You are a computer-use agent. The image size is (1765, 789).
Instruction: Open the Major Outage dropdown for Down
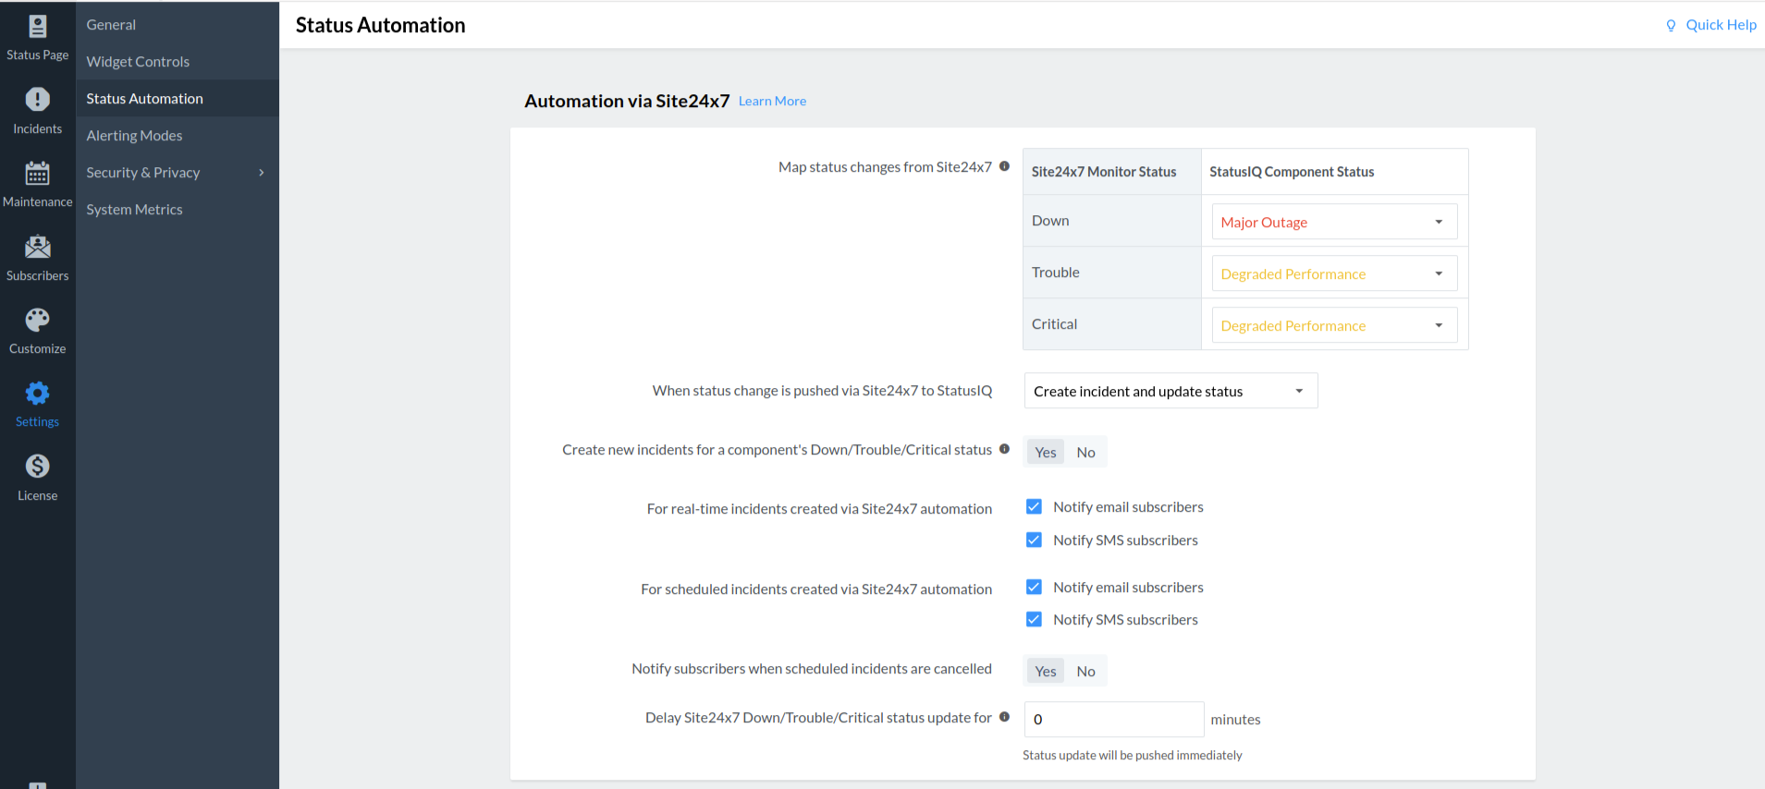pyautogui.click(x=1333, y=222)
